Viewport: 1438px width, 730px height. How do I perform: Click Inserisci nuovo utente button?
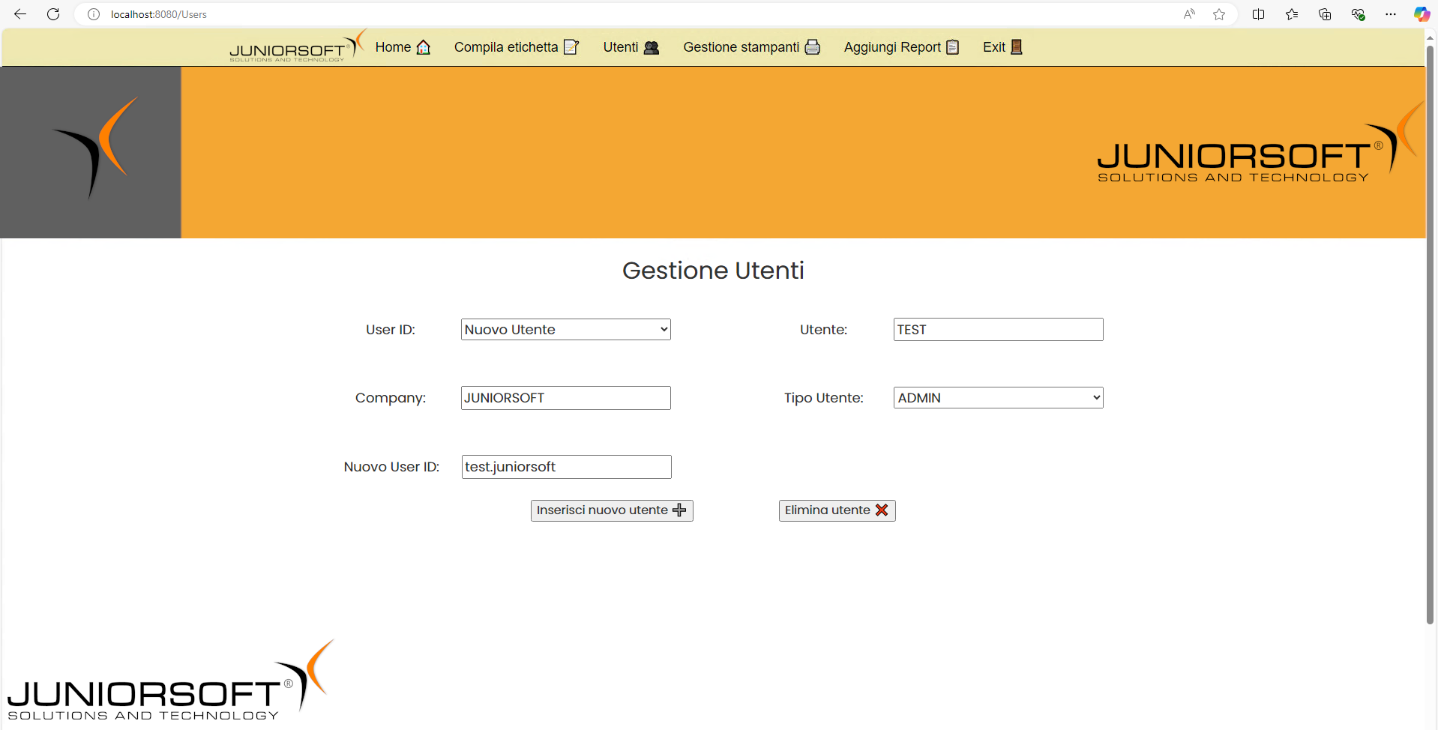(x=612, y=510)
